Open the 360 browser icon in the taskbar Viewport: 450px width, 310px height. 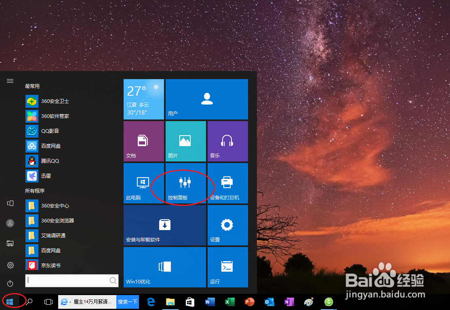point(328,302)
